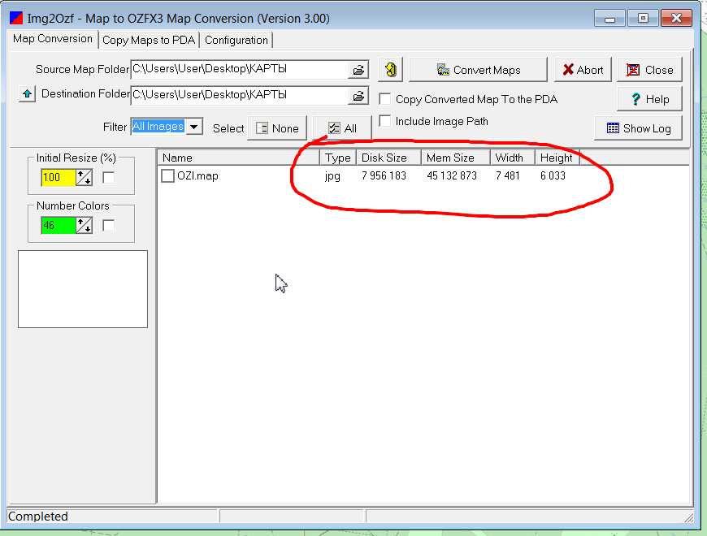Screen dimensions: 707x536
Task: Enable Copy Converted Map To the PDA
Action: click(386, 99)
